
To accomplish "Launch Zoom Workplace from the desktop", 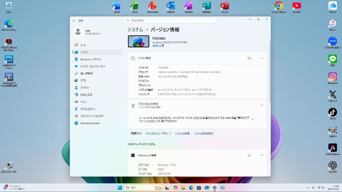I will 333,41.
